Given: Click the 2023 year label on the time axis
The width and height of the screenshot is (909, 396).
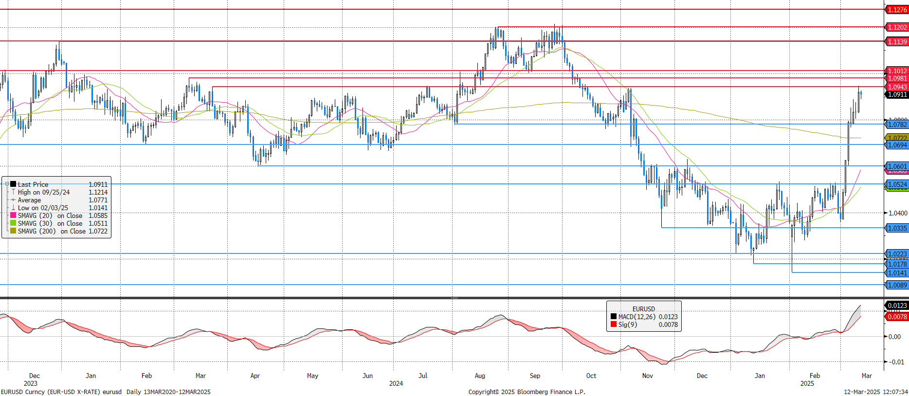Looking at the screenshot, I should 30,383.
